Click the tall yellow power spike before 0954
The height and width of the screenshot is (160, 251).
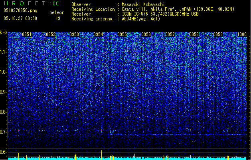pyautogui.click(x=101, y=155)
